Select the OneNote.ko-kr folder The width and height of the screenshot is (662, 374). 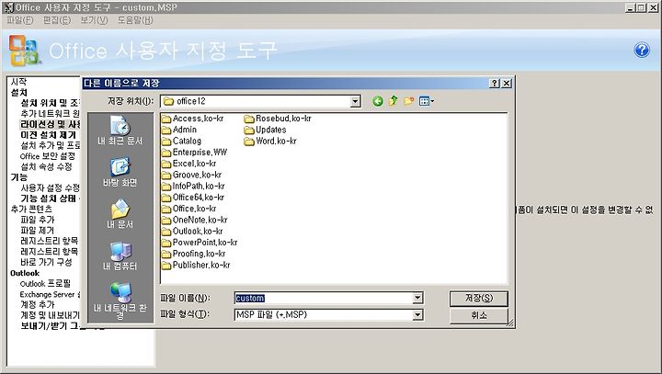coord(195,220)
